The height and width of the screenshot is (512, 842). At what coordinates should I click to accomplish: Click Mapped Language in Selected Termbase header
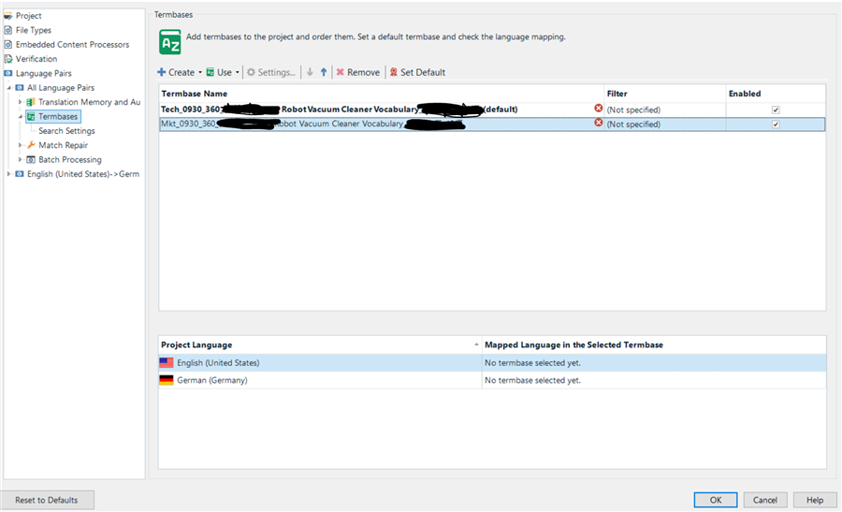654,344
